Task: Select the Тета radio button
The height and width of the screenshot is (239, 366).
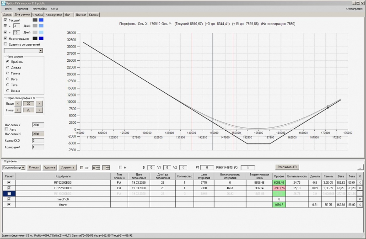Action: point(8,85)
